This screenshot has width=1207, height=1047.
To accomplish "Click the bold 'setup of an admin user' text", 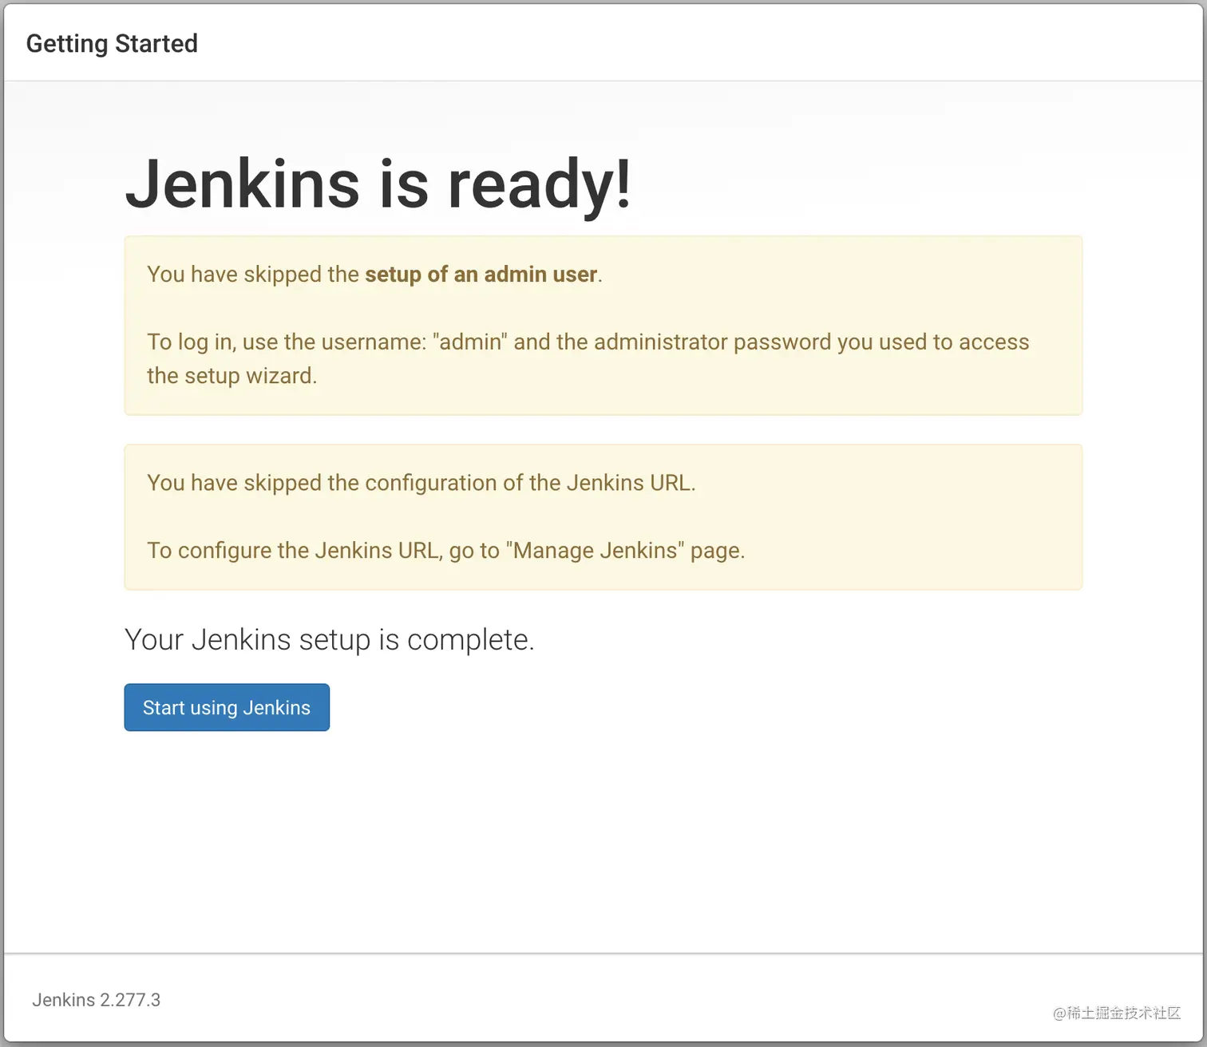I will pyautogui.click(x=481, y=275).
